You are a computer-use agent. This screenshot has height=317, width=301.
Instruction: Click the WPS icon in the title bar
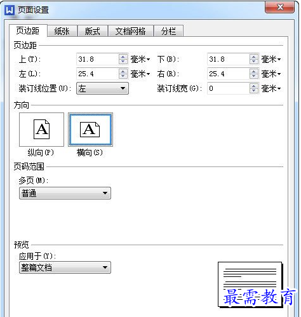click(10, 10)
